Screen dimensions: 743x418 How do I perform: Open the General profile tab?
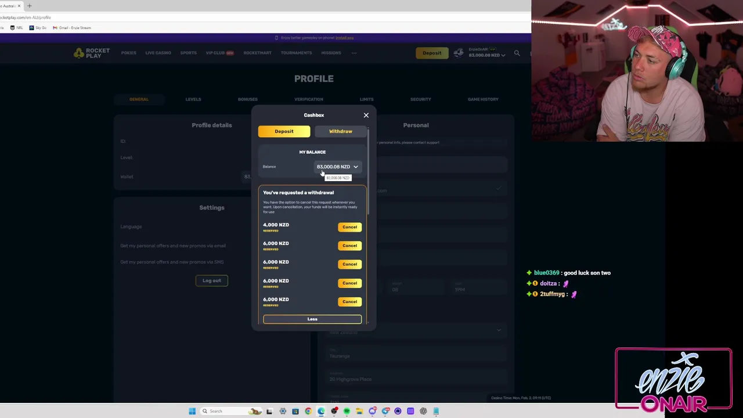(x=139, y=99)
